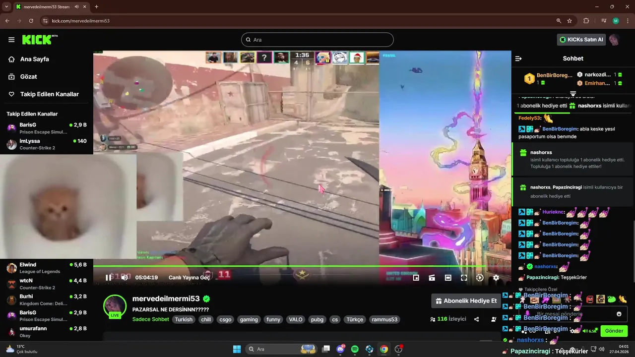Viewport: 635px width, 357px height.
Task: Collapse the Sohbet chat panel
Action: point(518,59)
